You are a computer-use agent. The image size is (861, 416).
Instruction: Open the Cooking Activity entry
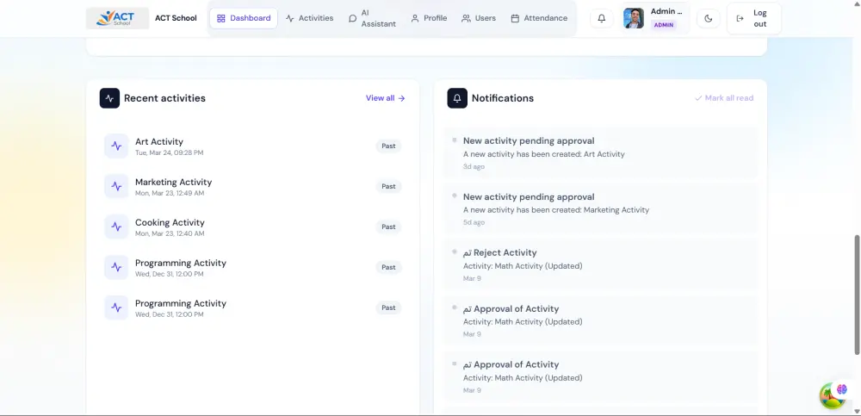[252, 227]
